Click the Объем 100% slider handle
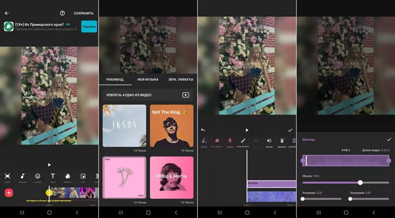Image resolution: width=395 pixels, height=218 pixels. (360, 182)
